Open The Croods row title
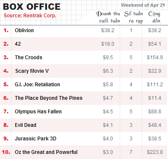168x159 pixels. pos(28,58)
